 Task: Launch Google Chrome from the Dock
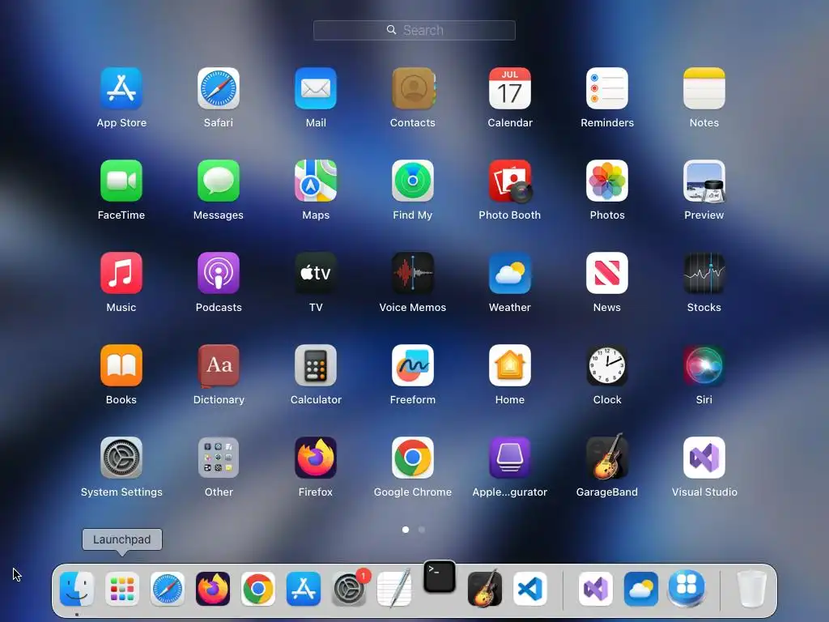click(258, 589)
